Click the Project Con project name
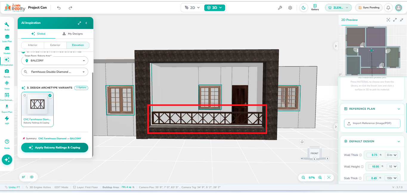Screen dimensions: 407x195 pyautogui.click(x=37, y=7)
